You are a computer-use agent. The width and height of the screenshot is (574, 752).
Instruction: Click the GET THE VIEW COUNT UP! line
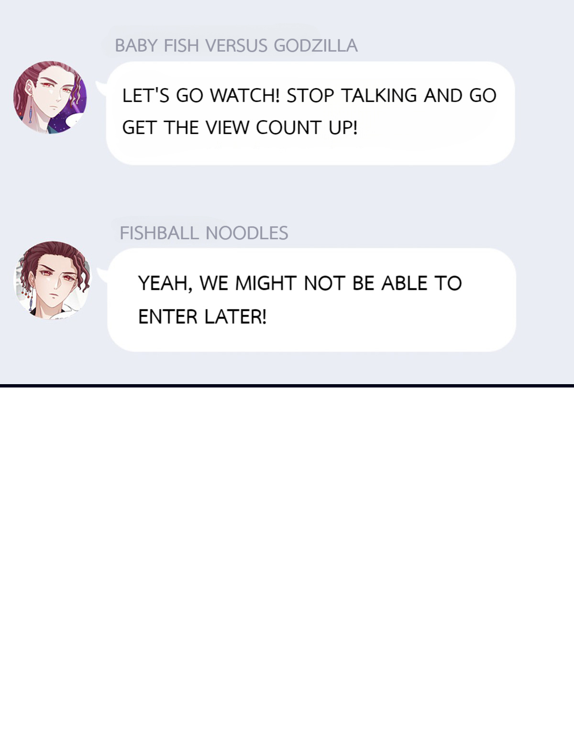pyautogui.click(x=240, y=128)
